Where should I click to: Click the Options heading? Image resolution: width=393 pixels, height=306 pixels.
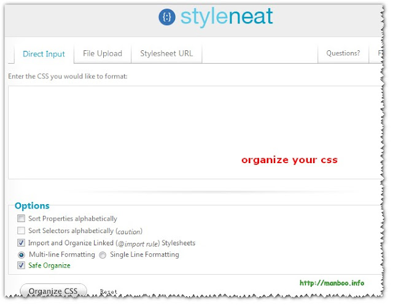[x=32, y=205]
